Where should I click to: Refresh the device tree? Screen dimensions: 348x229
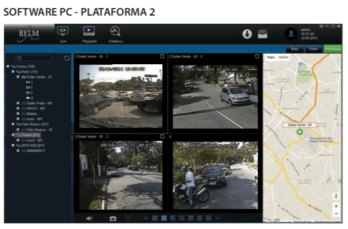tap(67, 58)
